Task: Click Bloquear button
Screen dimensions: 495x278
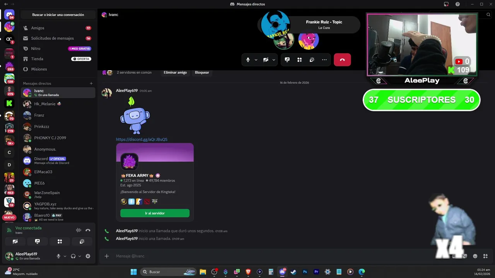Action: pos(202,73)
